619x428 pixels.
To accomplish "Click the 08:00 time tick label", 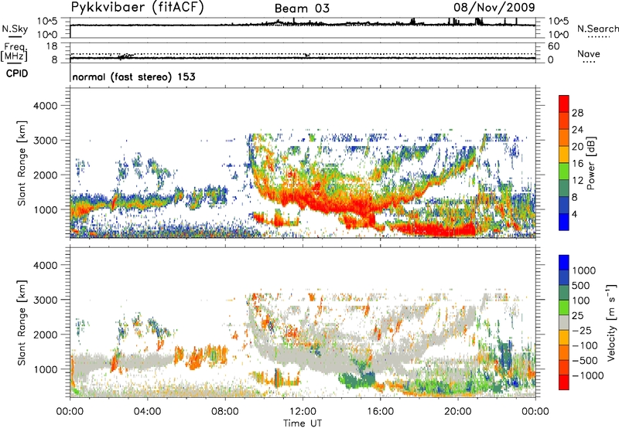I will point(225,412).
